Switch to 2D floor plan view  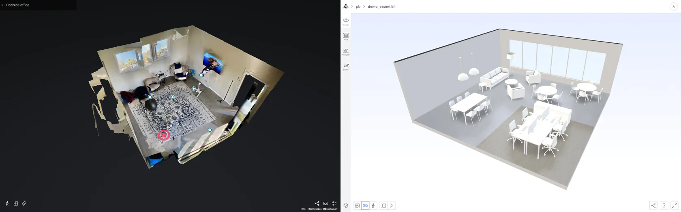[x=357, y=206]
